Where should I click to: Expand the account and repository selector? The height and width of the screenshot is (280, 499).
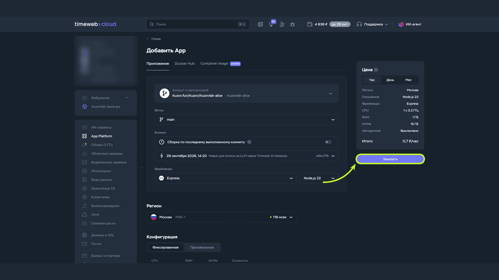246,93
